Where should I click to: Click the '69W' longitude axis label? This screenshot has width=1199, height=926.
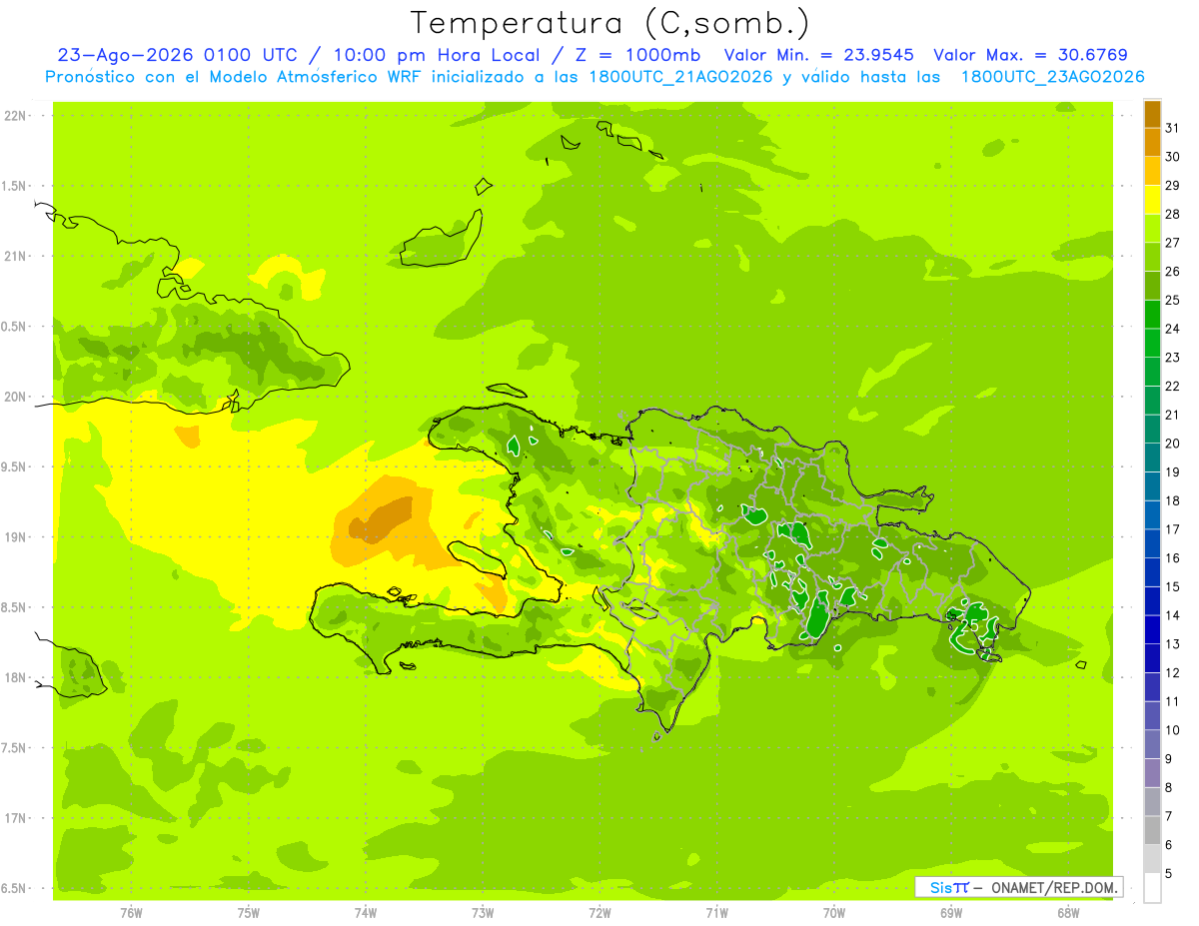coord(951,912)
